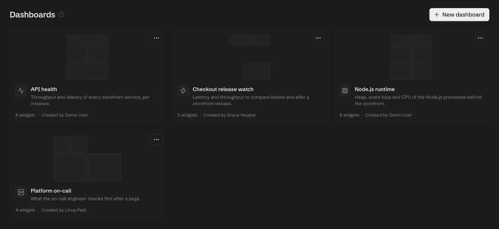Open the Platform on-call dashboard title

coord(51,191)
